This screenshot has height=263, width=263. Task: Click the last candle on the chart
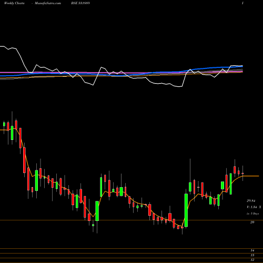(x=242, y=174)
